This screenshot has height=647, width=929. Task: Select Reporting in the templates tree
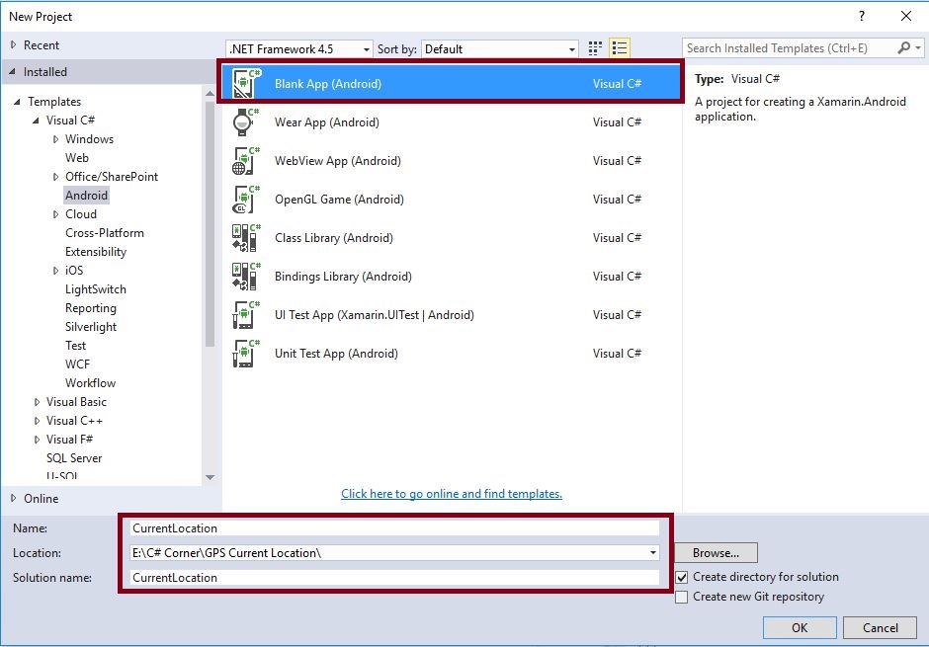(x=91, y=308)
